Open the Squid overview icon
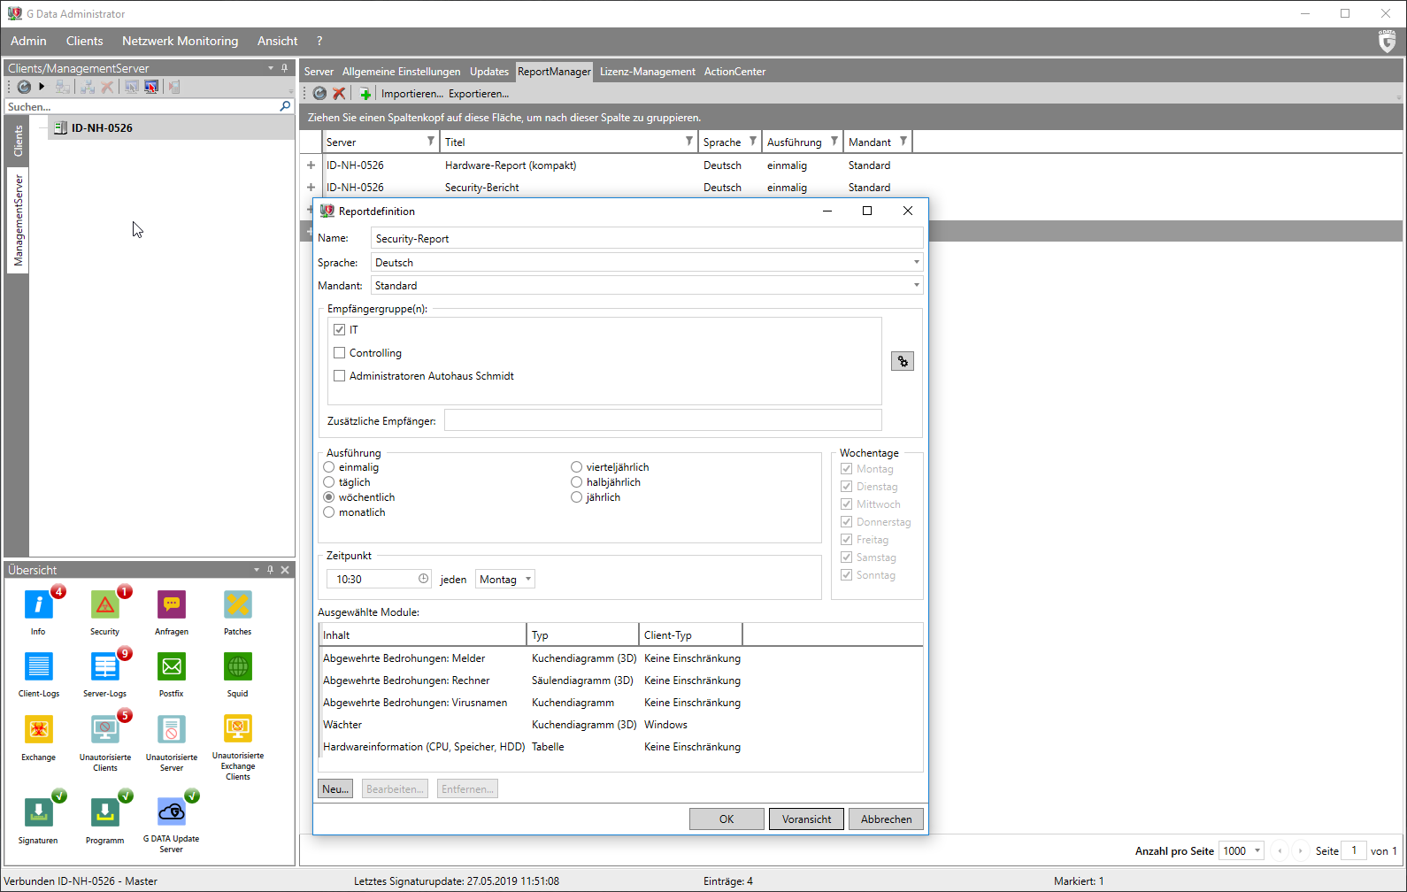The width and height of the screenshot is (1407, 892). [238, 667]
